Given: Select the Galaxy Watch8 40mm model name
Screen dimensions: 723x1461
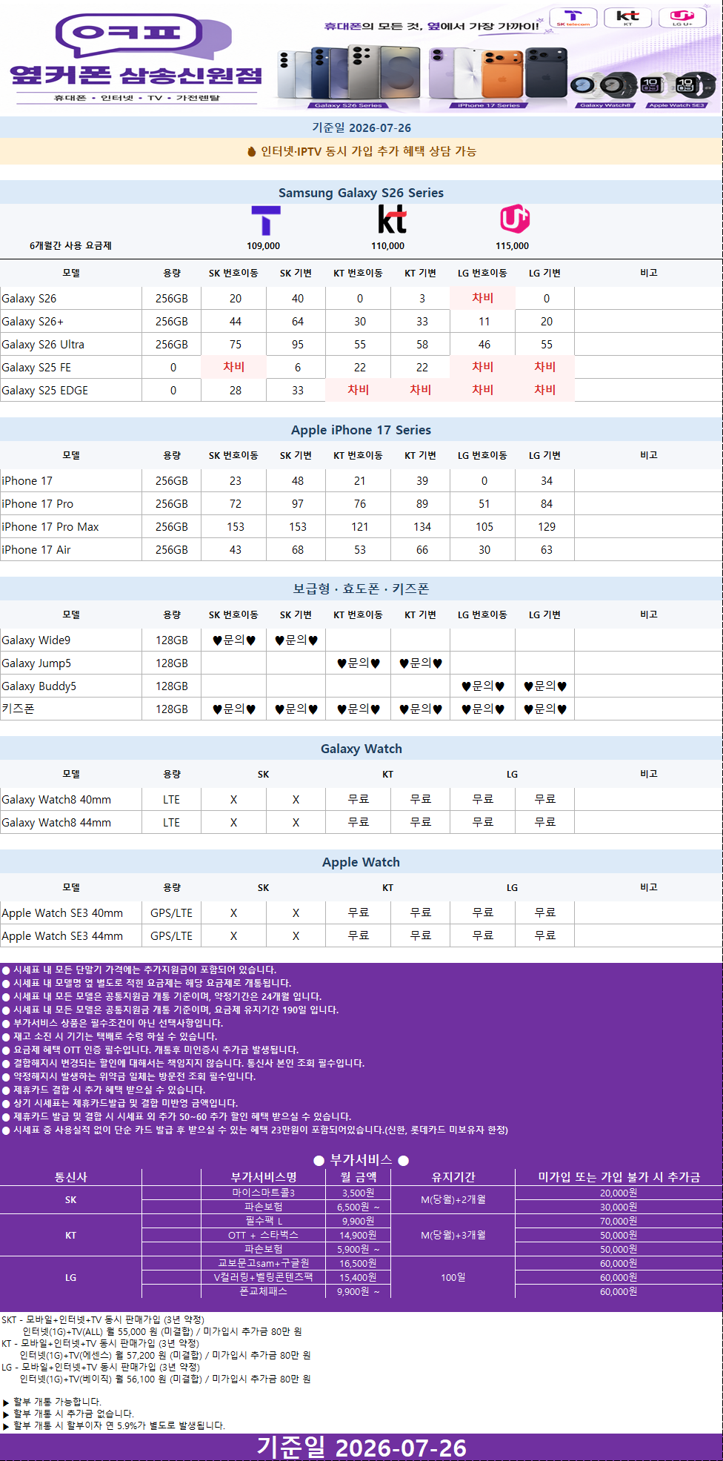Looking at the screenshot, I should click(x=56, y=800).
